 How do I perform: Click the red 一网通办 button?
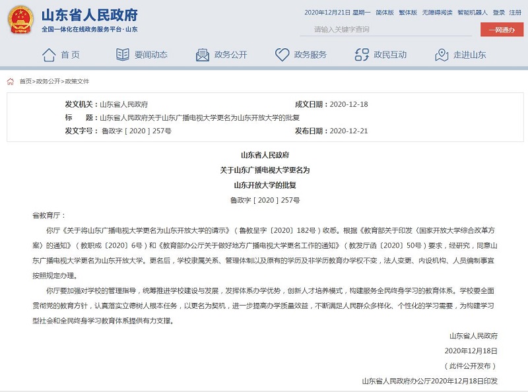pos(502,30)
